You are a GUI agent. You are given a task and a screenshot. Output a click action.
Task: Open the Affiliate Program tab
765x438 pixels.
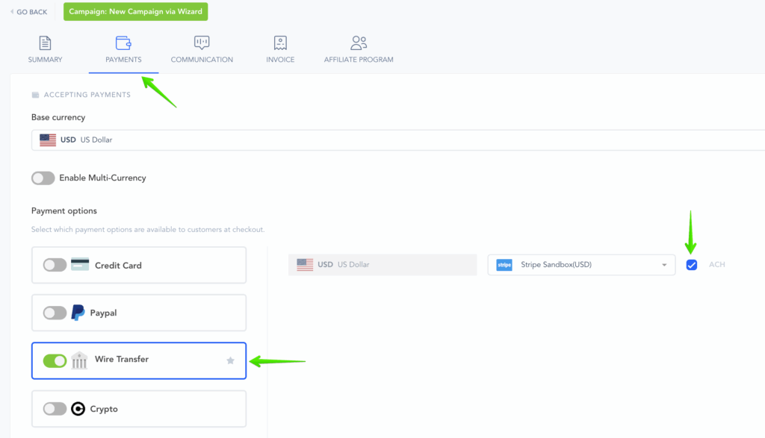pos(359,49)
